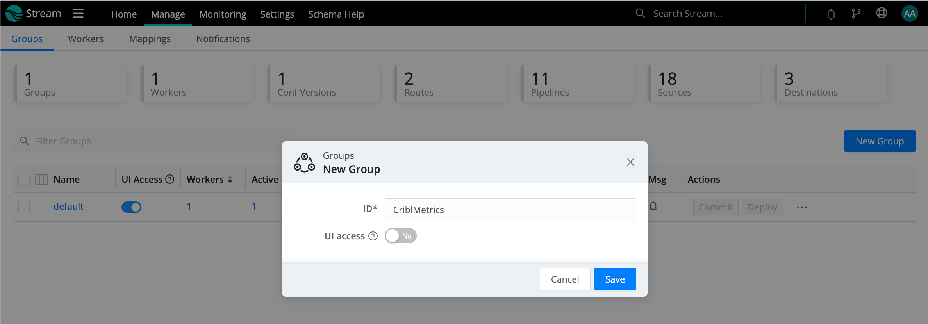Viewport: 928px width, 324px height.
Task: Click the 1 Groups summary card
Action: click(71, 84)
